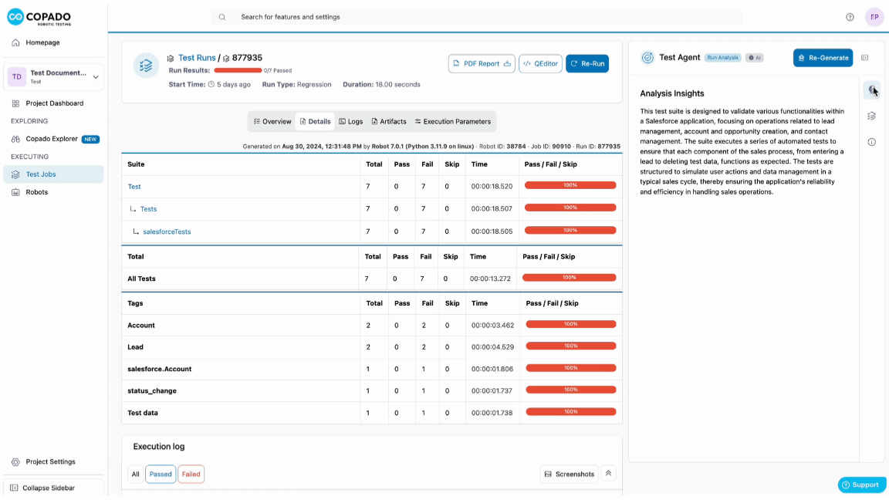Click the Test data tag

tap(143, 413)
